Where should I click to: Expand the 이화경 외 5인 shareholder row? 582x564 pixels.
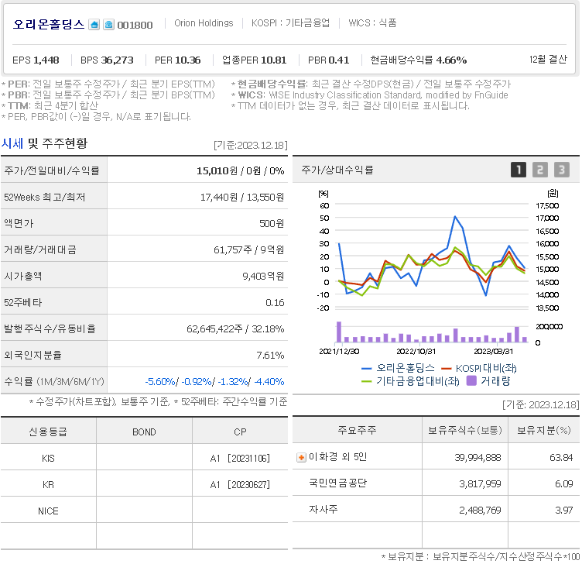click(301, 457)
